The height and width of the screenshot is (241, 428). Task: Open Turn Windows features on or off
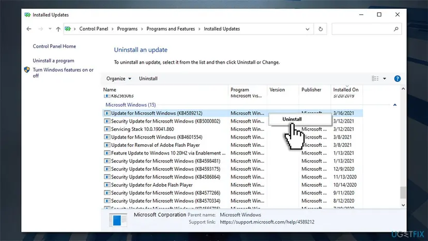tap(63, 73)
